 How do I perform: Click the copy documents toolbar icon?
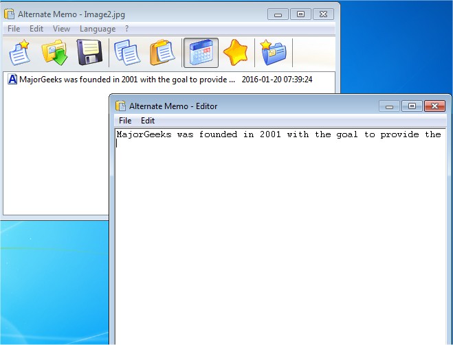(126, 52)
